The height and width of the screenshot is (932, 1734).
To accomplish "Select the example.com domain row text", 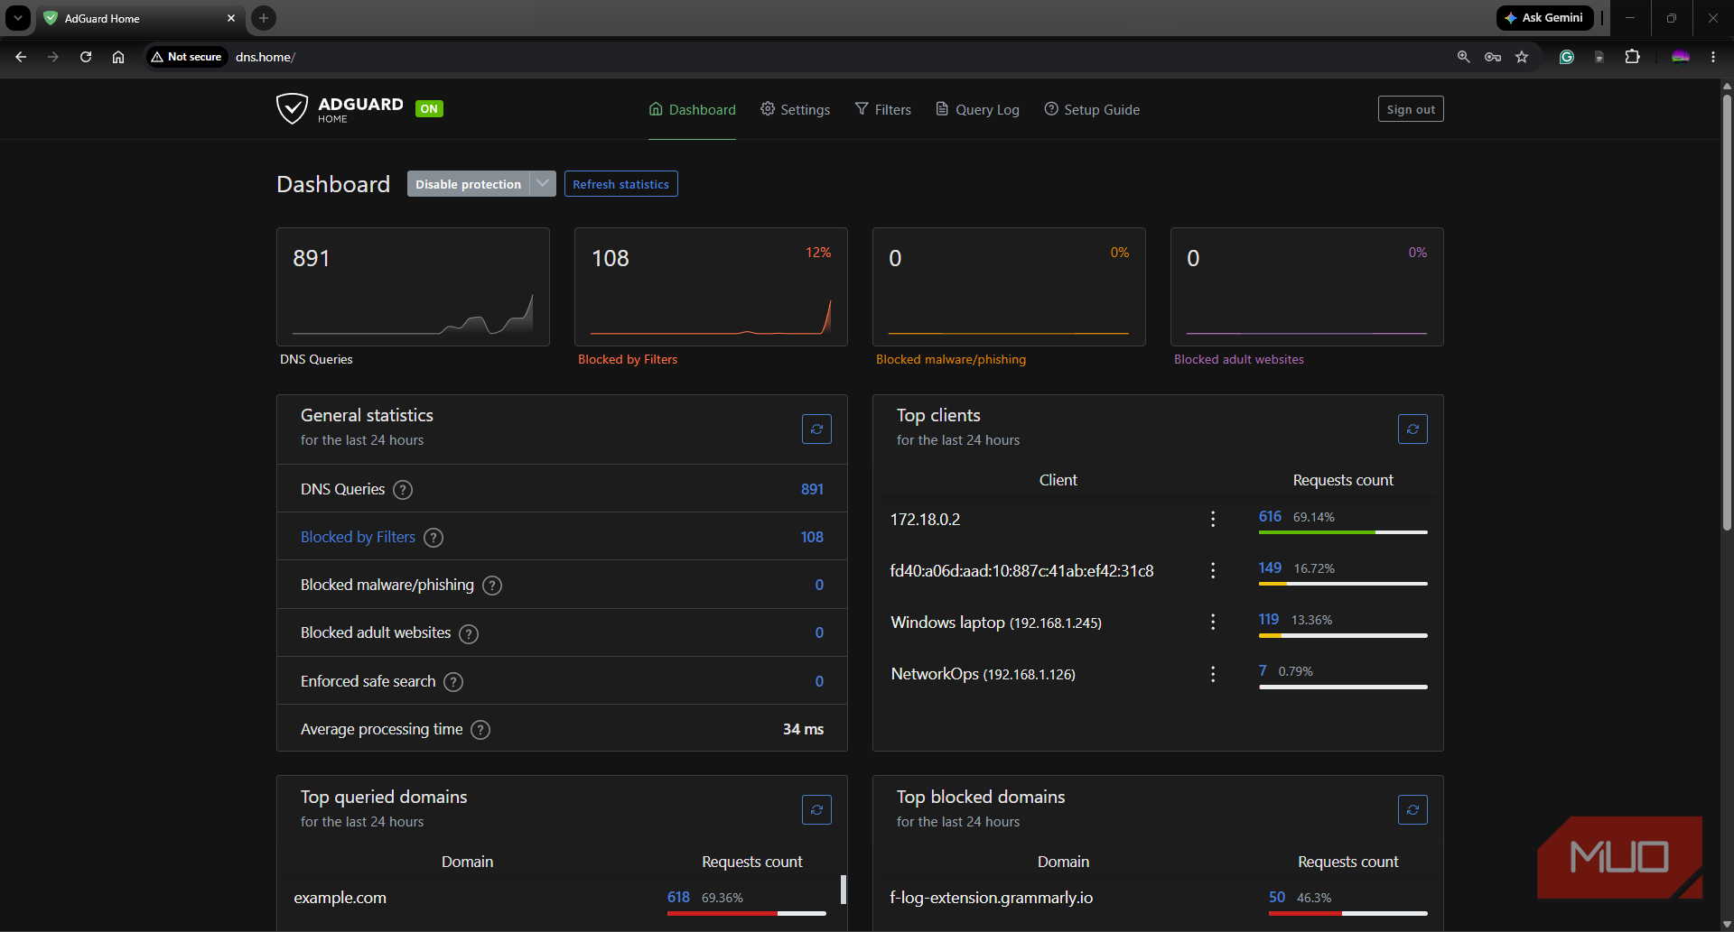I will (340, 898).
